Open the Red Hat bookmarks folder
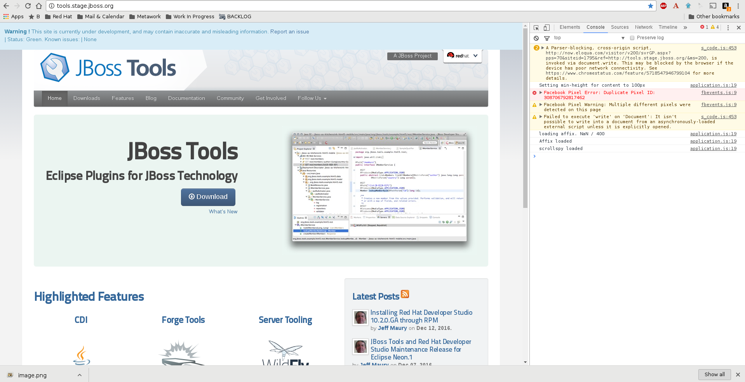745x382 pixels. [59, 16]
